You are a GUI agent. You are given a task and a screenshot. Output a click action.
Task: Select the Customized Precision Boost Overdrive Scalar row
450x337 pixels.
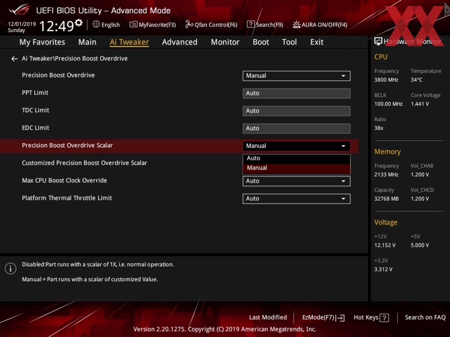pos(179,163)
